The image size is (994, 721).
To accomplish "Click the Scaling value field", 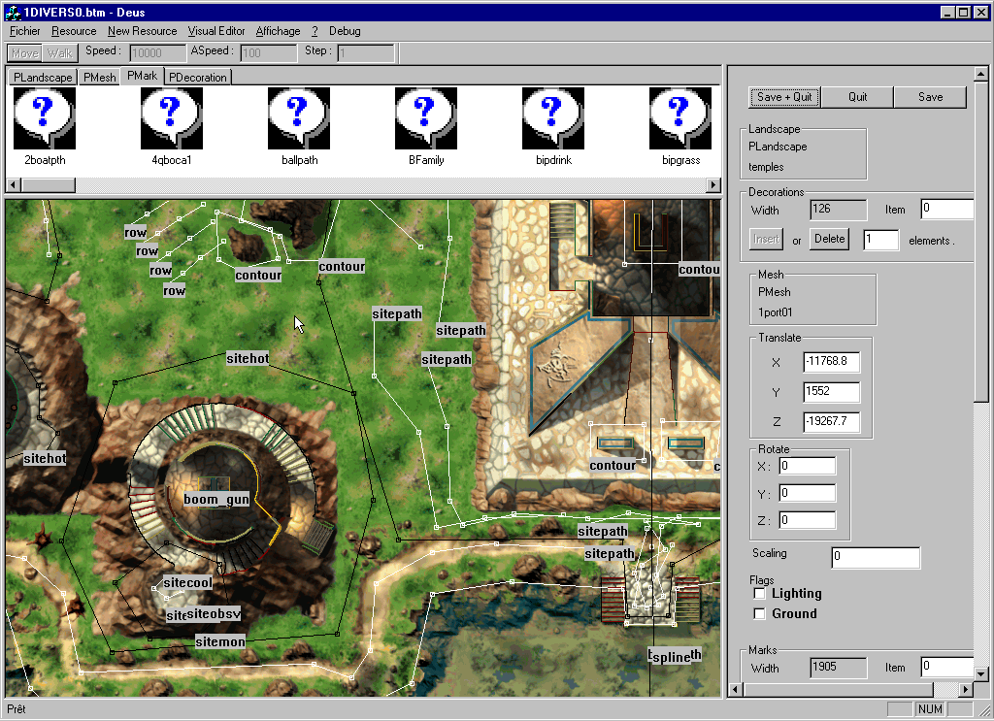I will click(876, 558).
